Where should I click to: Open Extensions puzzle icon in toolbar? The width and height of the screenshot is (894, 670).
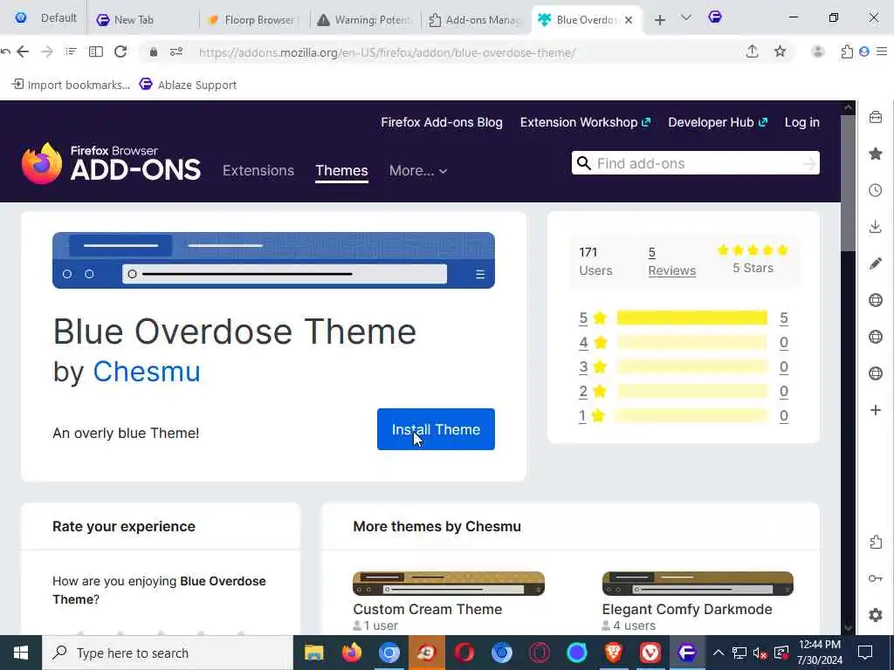[847, 51]
